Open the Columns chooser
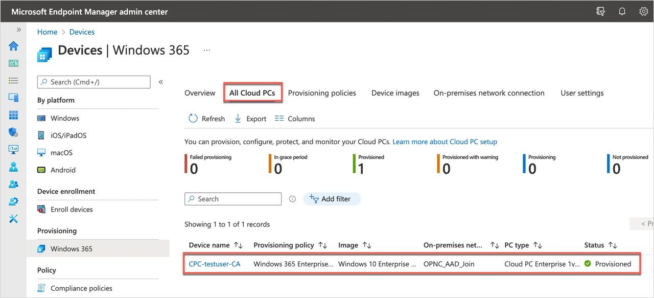Viewport: 654px width, 298px height. coord(295,119)
